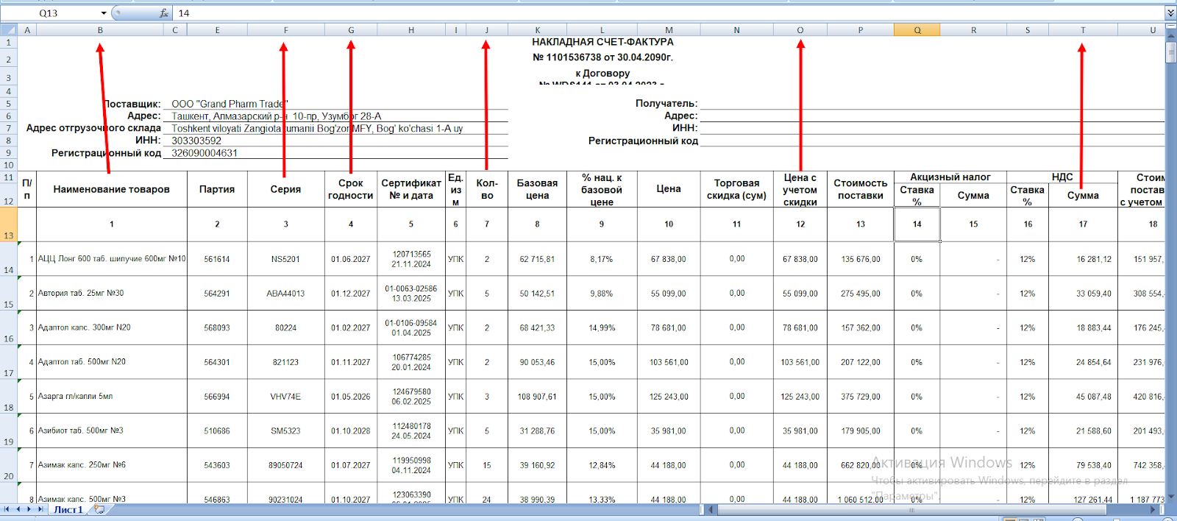Image resolution: width=1177 pixels, height=521 pixels.
Task: Click the Акцизный налог header cell
Action: [950, 177]
